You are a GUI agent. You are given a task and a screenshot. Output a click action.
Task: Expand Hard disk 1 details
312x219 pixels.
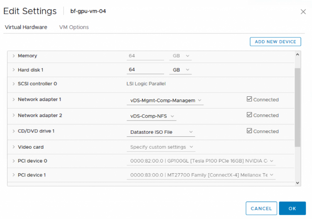pyautogui.click(x=14, y=70)
